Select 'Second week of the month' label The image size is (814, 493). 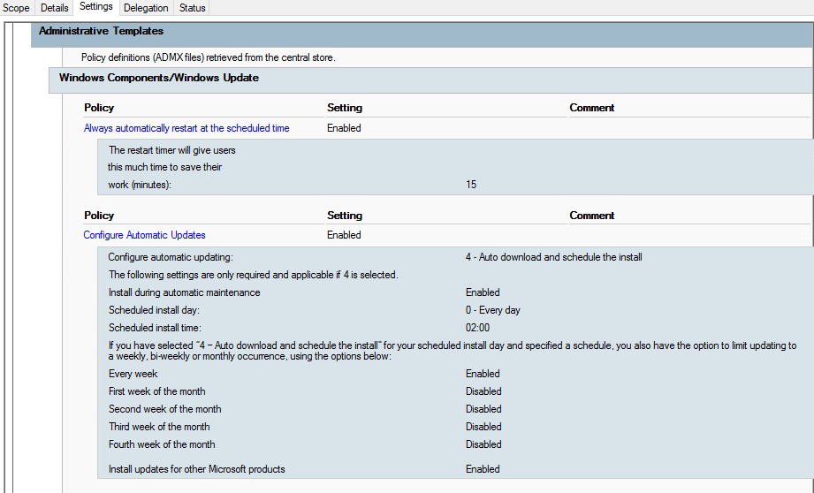[x=164, y=409]
